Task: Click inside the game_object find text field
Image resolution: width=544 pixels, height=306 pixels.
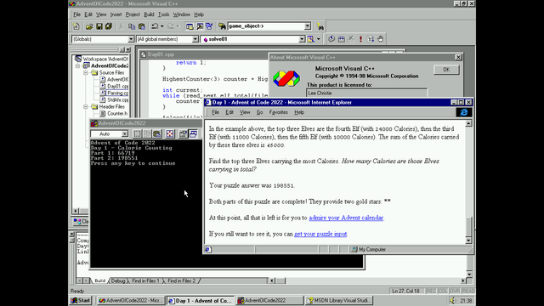Action: (266, 26)
